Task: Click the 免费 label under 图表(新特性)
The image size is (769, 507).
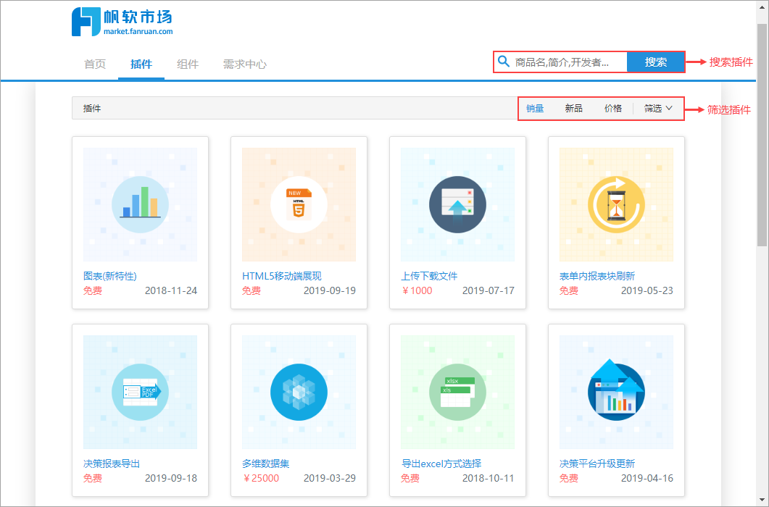Action: [x=93, y=290]
